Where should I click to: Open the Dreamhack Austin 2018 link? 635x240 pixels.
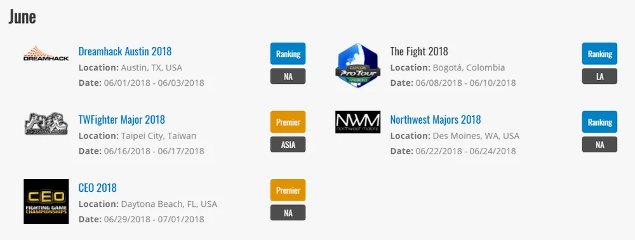(x=124, y=51)
